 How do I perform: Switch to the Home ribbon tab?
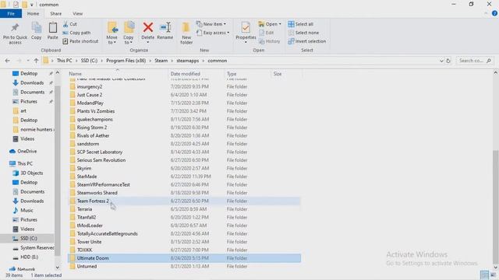pos(33,14)
